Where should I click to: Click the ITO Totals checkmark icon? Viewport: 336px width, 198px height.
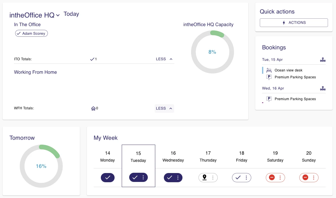point(92,59)
